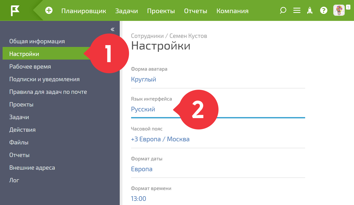Viewport: 354px width, 205px height.
Task: Change avatar shape value Круглый
Action: tap(144, 79)
